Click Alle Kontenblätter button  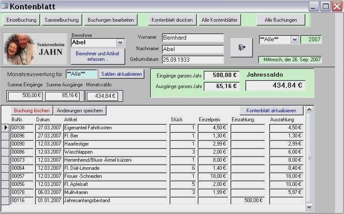(x=220, y=20)
